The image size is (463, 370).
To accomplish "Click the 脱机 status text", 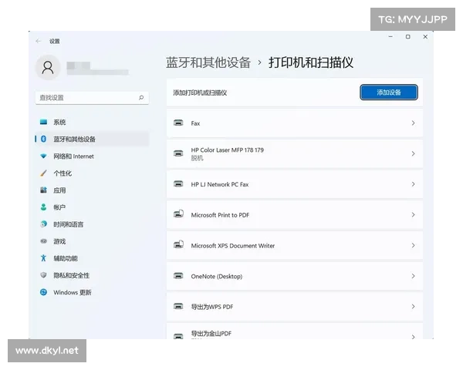I will (197, 158).
